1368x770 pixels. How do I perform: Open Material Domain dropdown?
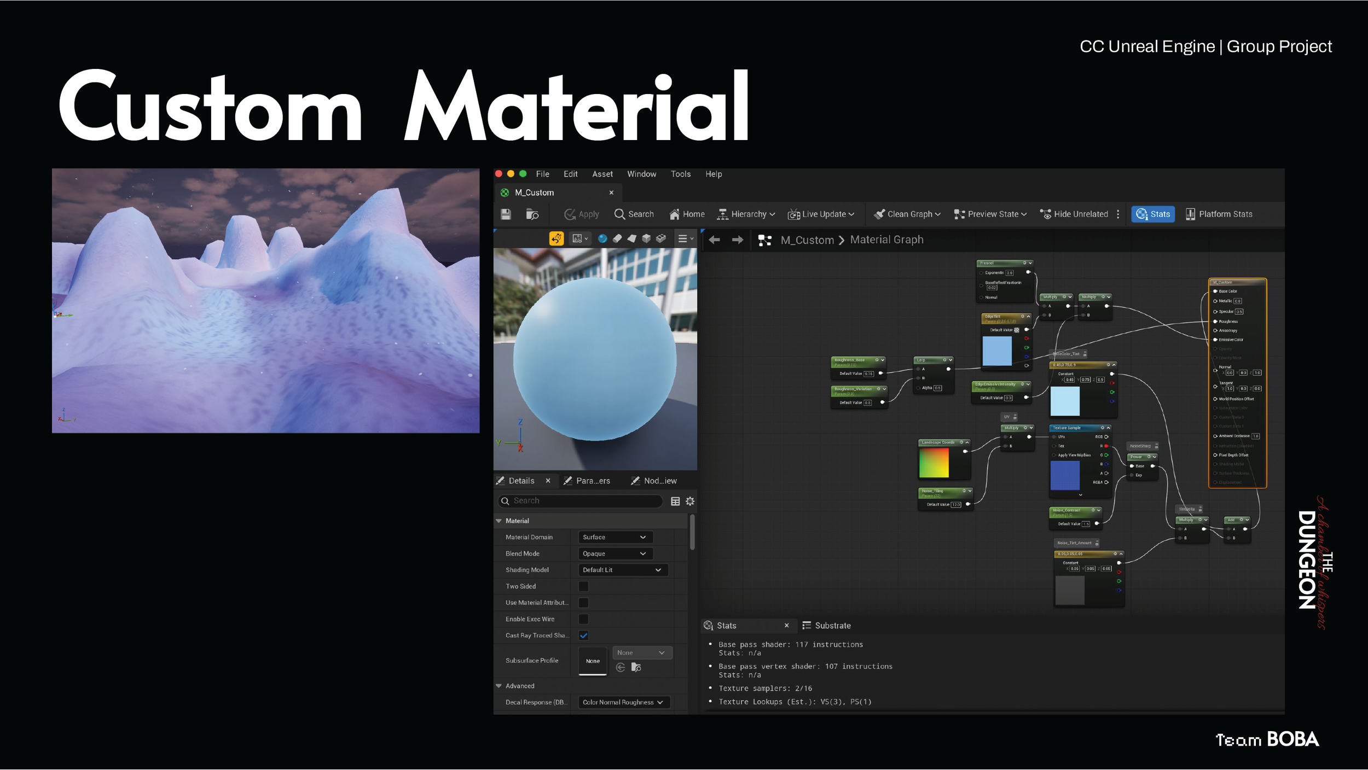point(616,537)
